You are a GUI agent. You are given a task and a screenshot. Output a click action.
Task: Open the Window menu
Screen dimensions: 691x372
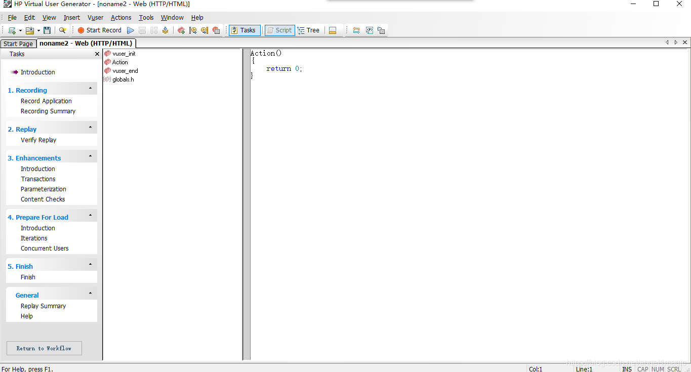pyautogui.click(x=172, y=18)
